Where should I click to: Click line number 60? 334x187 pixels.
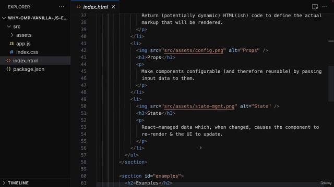(83, 176)
